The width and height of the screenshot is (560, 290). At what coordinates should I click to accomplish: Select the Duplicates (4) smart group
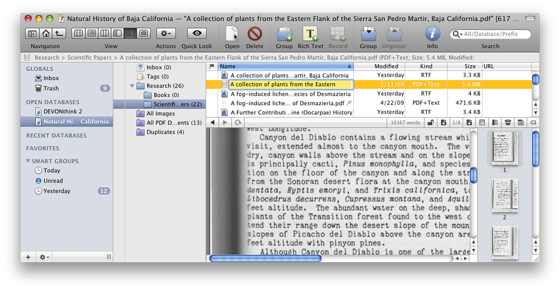(165, 132)
